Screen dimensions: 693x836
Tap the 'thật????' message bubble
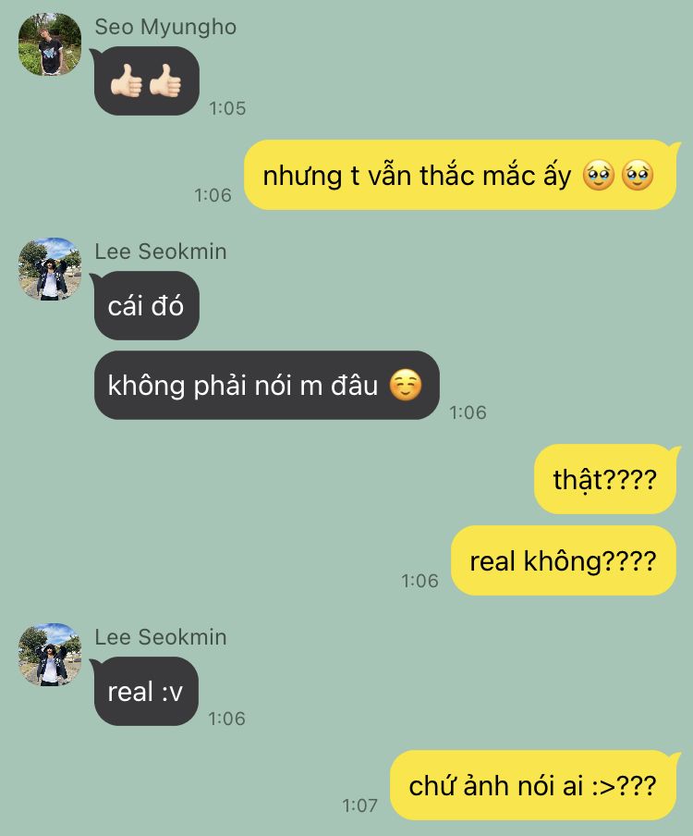point(606,479)
